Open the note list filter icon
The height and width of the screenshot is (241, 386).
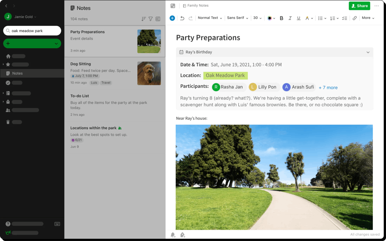151,19
